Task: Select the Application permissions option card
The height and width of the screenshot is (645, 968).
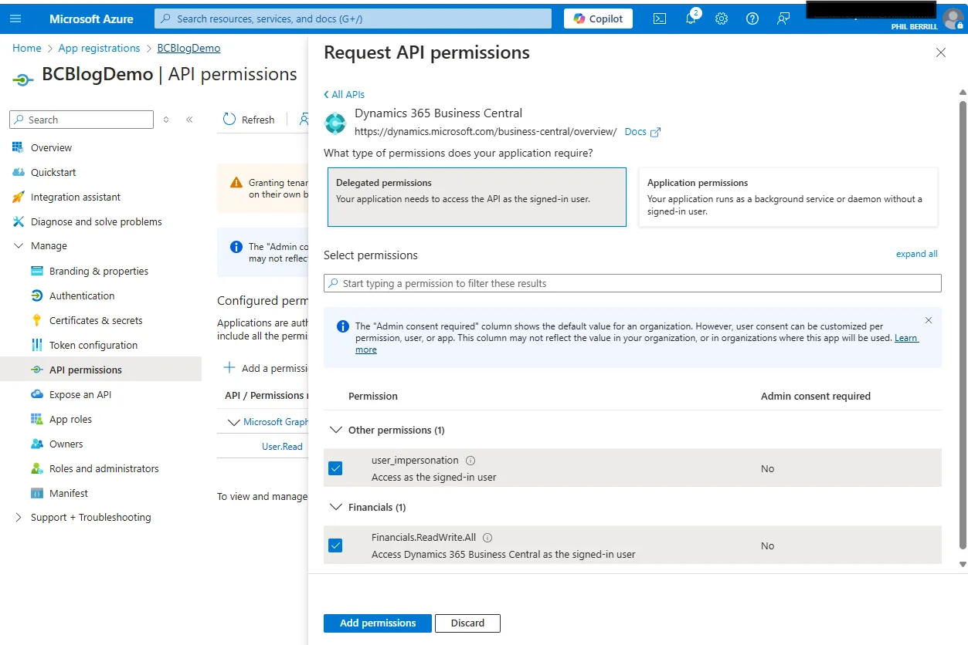Action: coord(788,197)
